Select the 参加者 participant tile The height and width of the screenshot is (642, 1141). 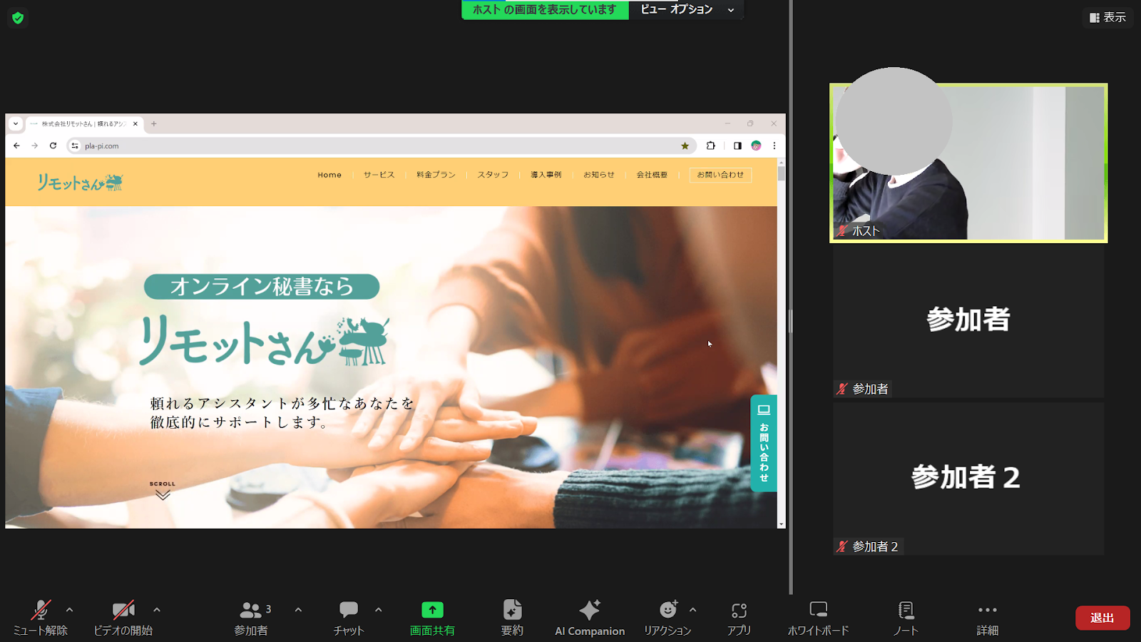pyautogui.click(x=968, y=321)
